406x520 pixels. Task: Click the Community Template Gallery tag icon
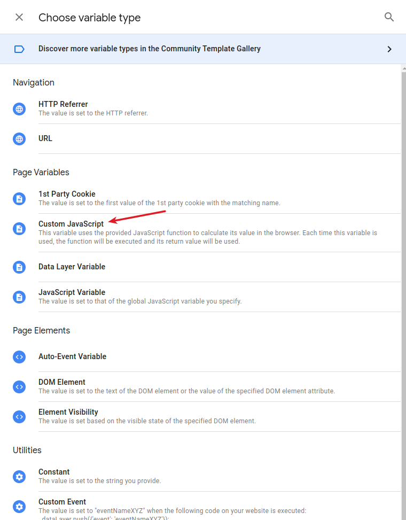pos(19,49)
